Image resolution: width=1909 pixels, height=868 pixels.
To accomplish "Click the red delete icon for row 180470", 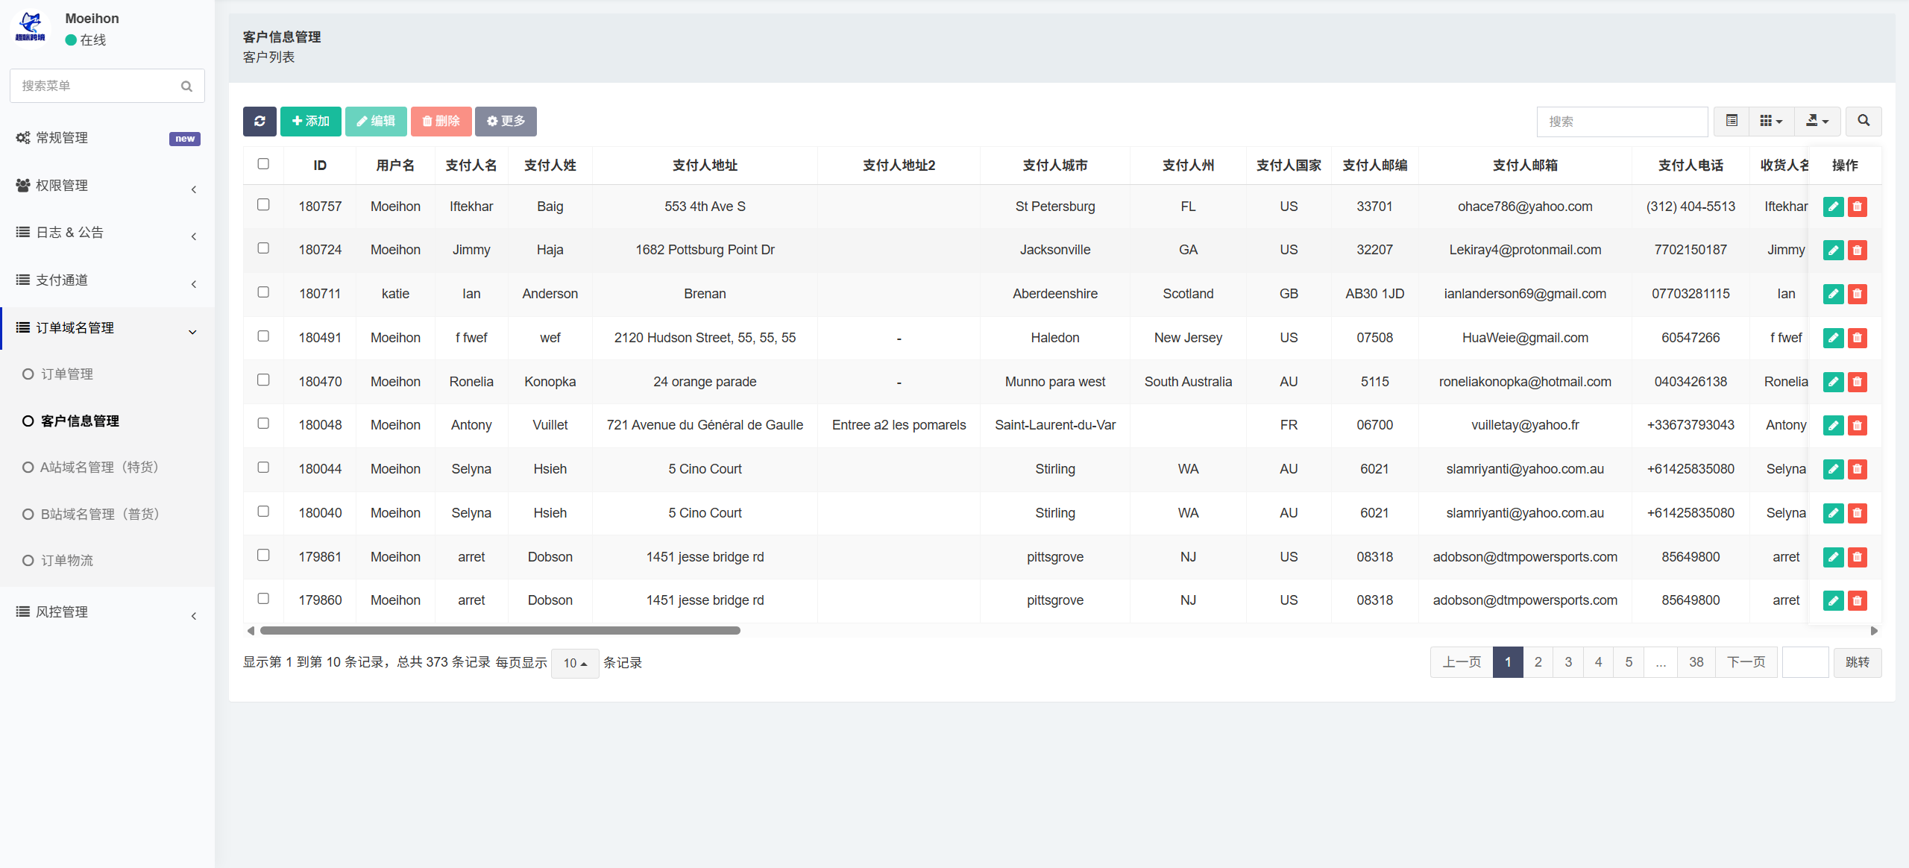I will tap(1858, 382).
